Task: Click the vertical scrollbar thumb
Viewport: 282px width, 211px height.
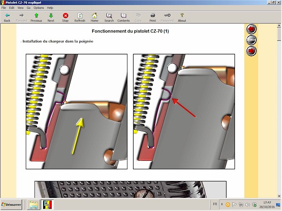Action: tap(279, 34)
